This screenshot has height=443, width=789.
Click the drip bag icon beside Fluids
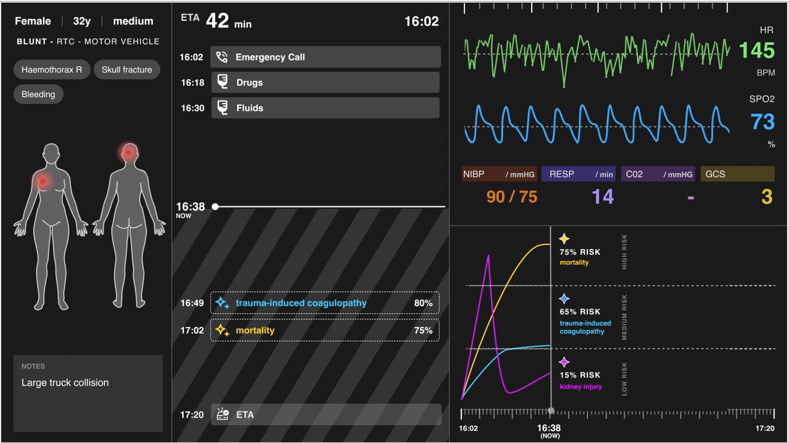[x=223, y=108]
